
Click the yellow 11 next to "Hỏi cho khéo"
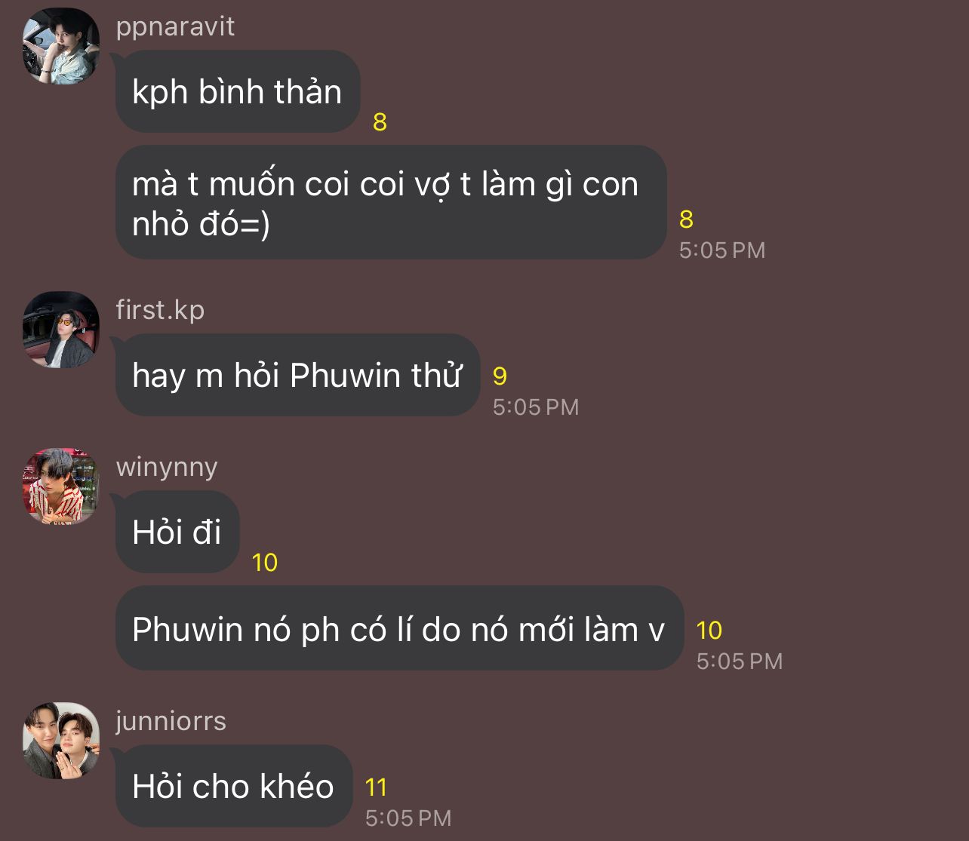click(376, 787)
